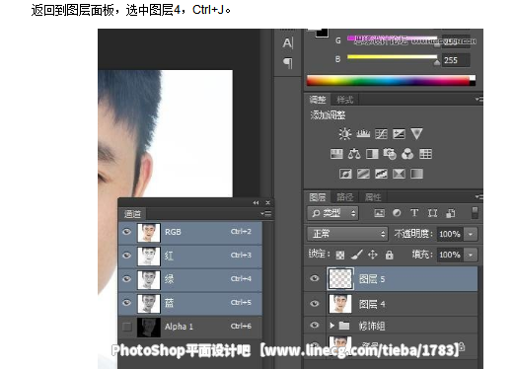Toggle 绿 channel visibility eye
The image size is (514, 369).
(126, 279)
